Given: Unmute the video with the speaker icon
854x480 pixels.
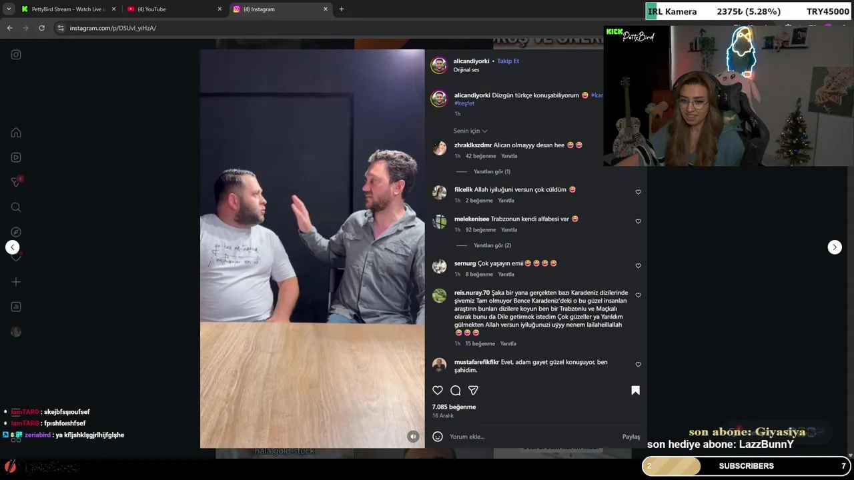Looking at the screenshot, I should point(413,437).
